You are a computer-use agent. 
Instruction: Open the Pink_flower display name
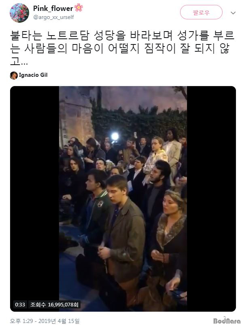[x=53, y=8]
